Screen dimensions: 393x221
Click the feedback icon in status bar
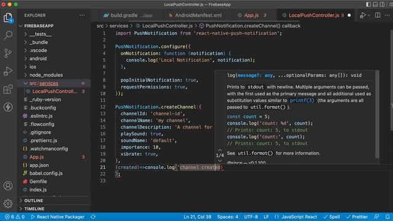(x=376, y=217)
